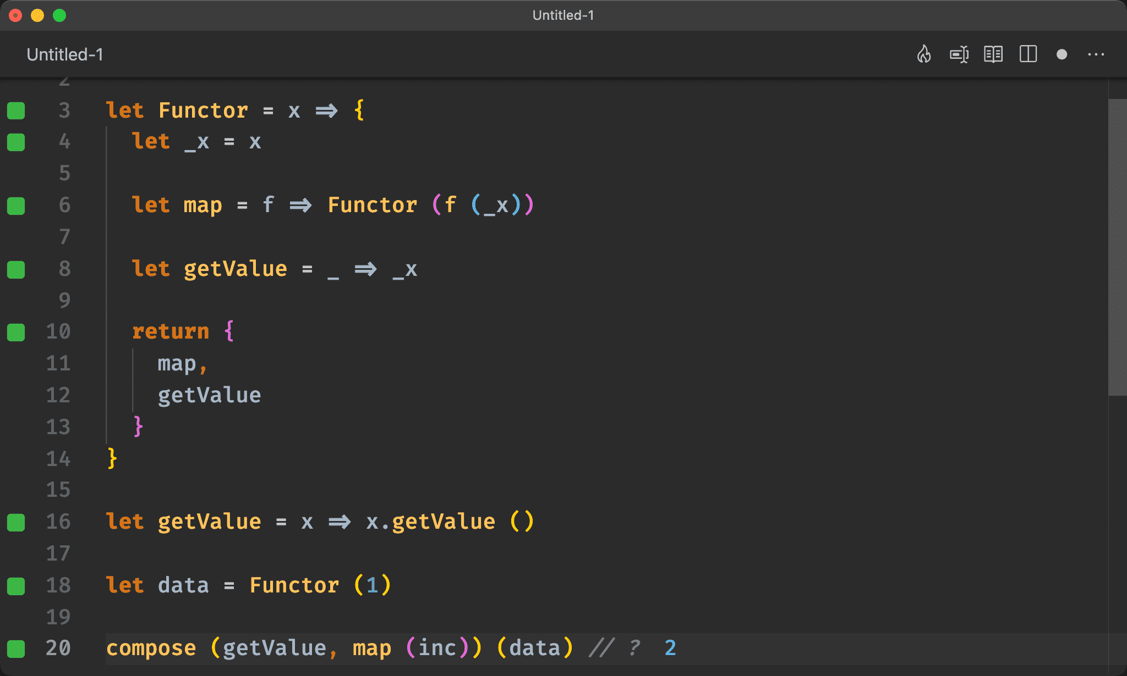Click the '_x' variable on line 4
Image resolution: width=1127 pixels, height=676 pixels.
[197, 142]
